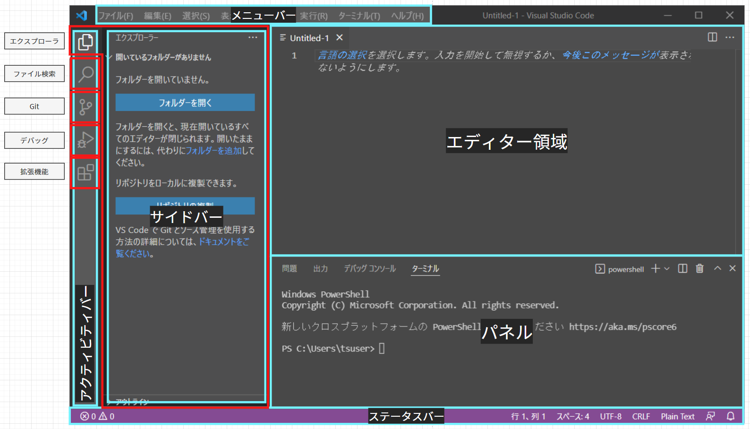
Task: Click 行 1、列 1 in status bar
Action: [528, 416]
